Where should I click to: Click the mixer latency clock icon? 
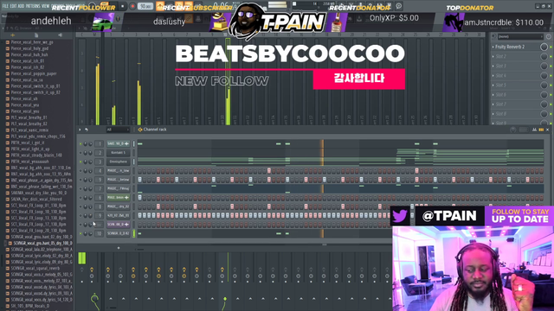pos(549,36)
